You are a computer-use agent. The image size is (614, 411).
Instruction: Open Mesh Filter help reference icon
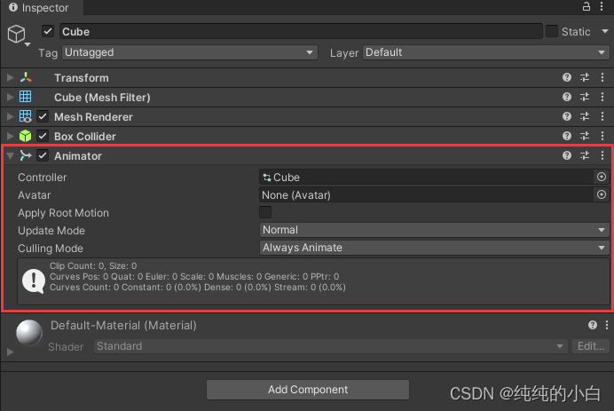[567, 97]
